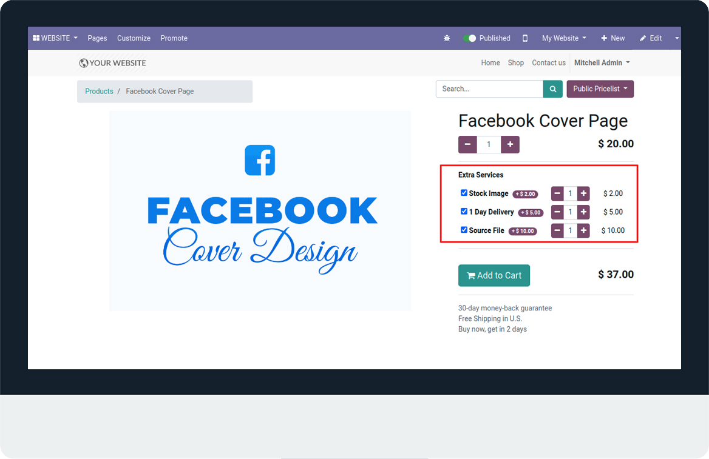Click the Stock Image label
The image size is (709, 459).
point(488,193)
